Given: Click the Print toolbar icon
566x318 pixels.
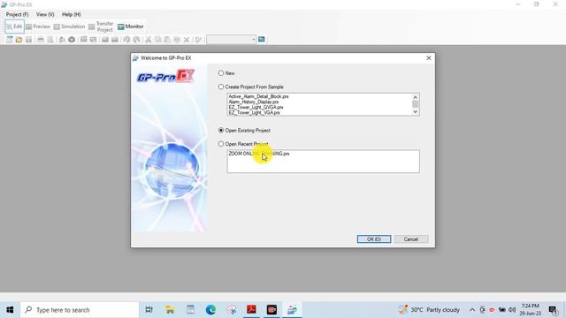Looking at the screenshot, I should point(41,39).
